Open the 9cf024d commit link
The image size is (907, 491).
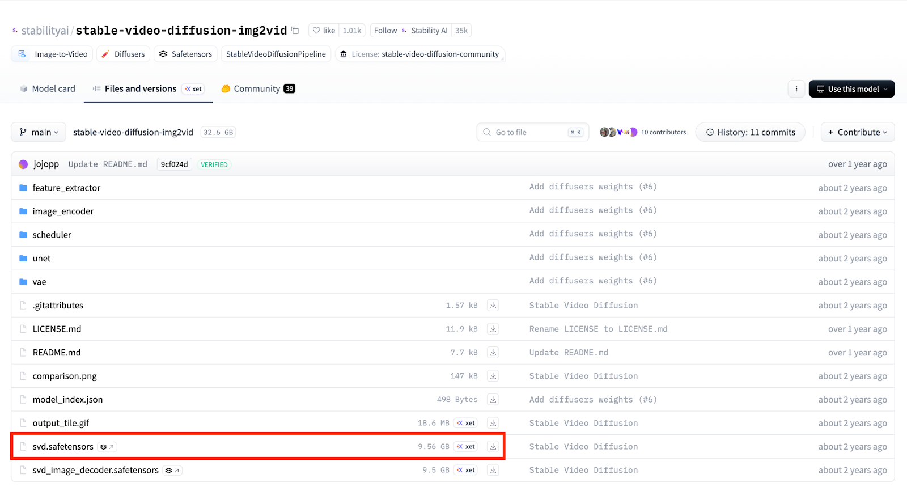174,164
